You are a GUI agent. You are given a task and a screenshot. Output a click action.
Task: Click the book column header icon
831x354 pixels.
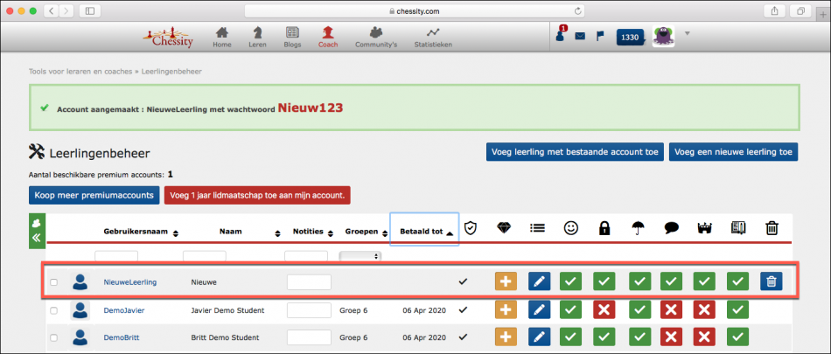tap(738, 228)
